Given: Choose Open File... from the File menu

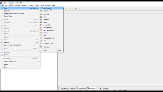Looking at the screenshot, I should coord(20,11).
